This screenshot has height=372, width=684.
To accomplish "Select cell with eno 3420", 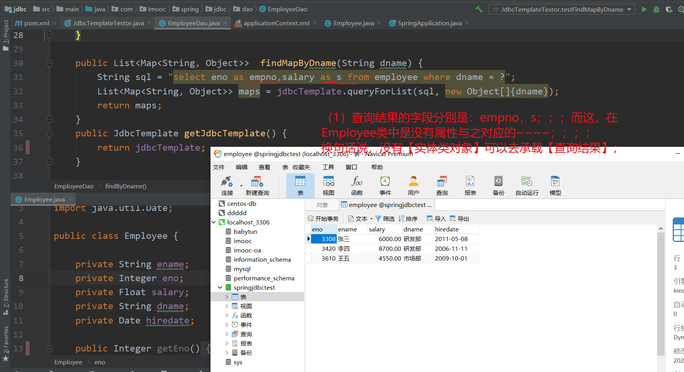I will click(x=324, y=249).
